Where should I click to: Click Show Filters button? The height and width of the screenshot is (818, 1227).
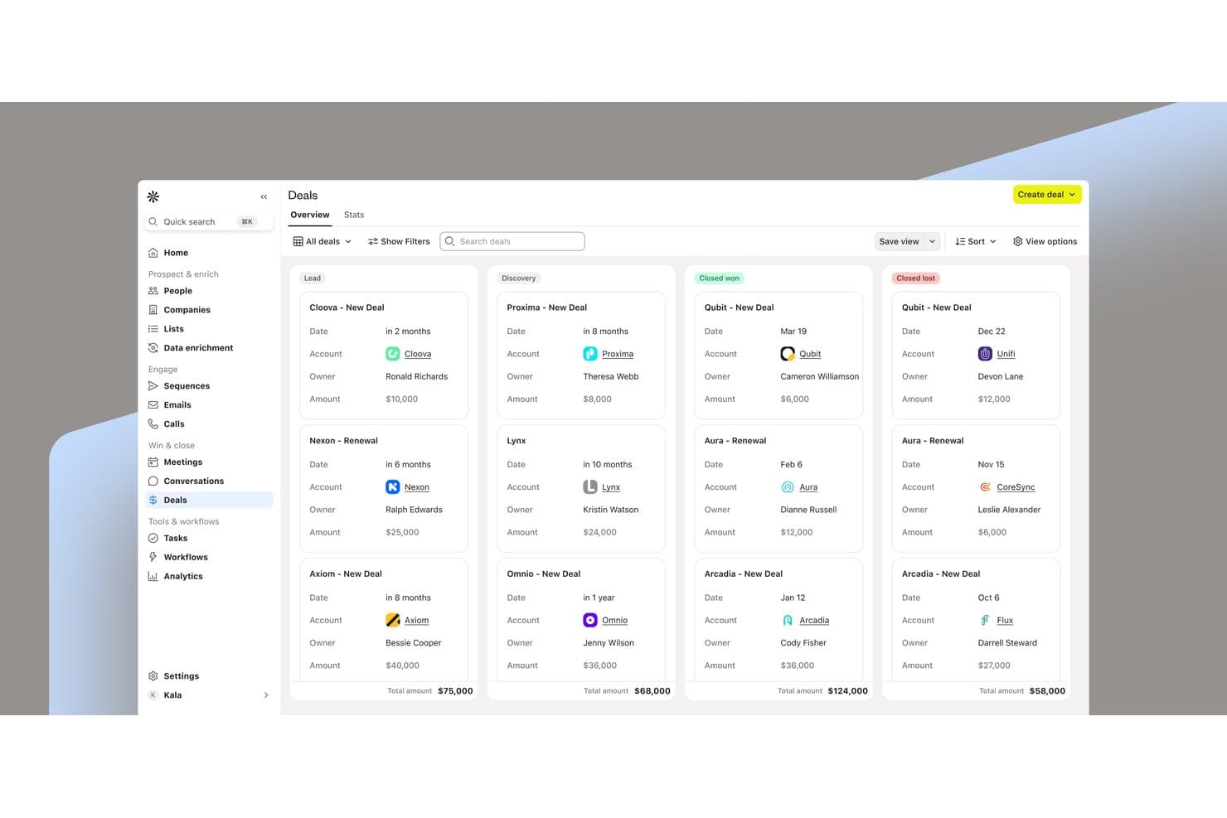coord(399,242)
